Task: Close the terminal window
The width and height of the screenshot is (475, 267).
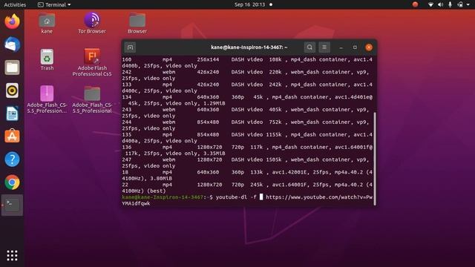Action: [x=369, y=47]
